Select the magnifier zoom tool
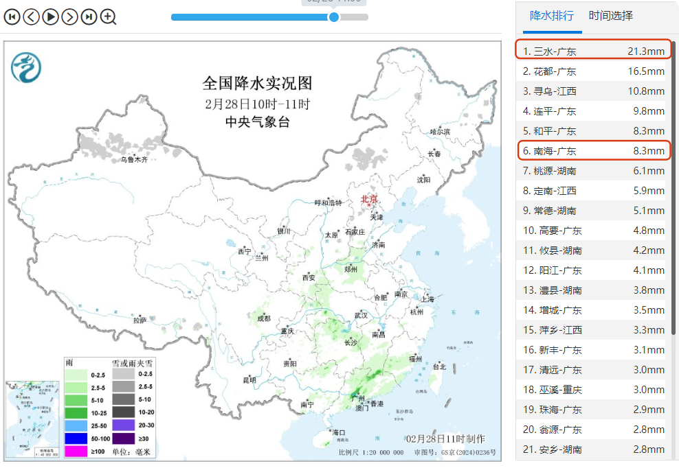The width and height of the screenshot is (679, 468). (108, 16)
